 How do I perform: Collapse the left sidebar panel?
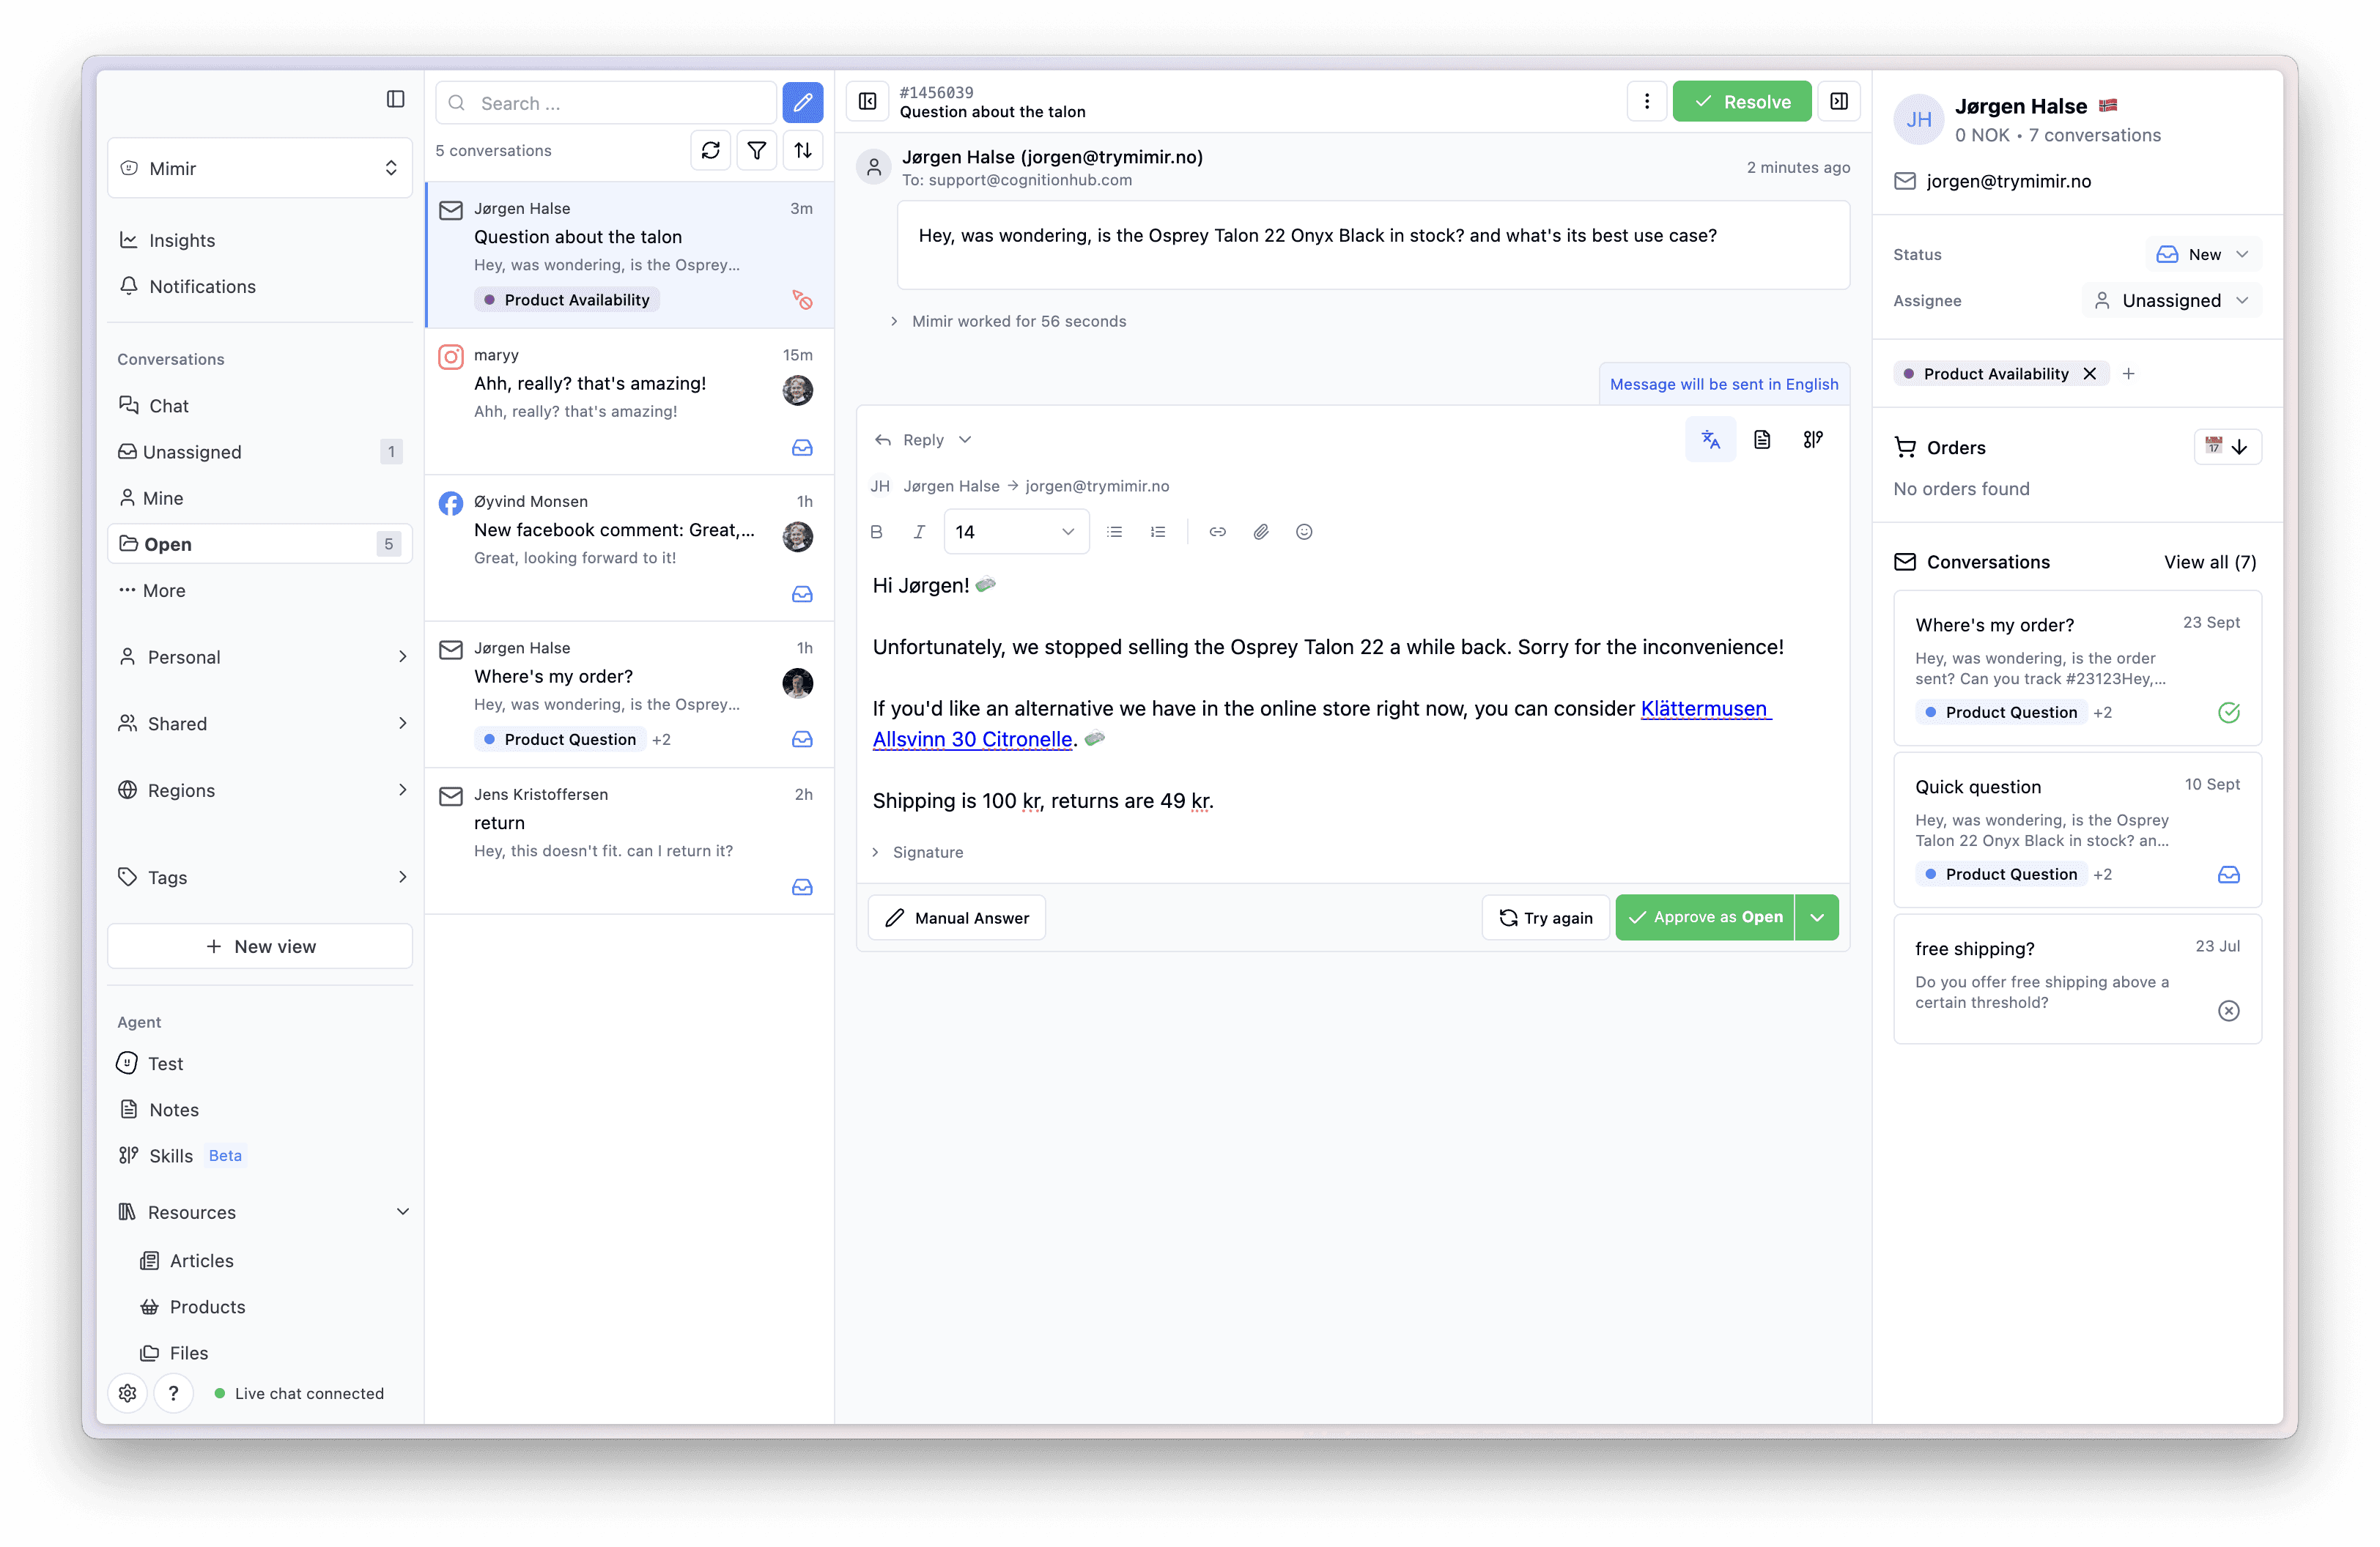(x=395, y=99)
